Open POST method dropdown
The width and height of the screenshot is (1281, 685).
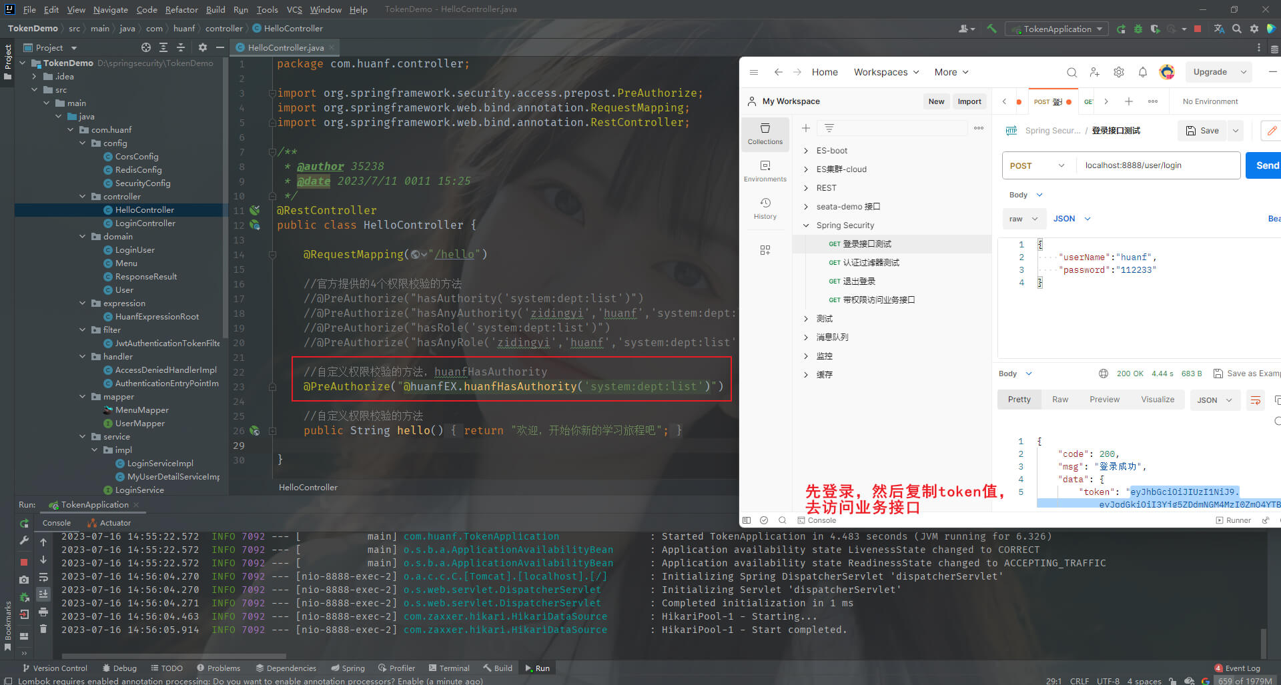click(x=1038, y=165)
